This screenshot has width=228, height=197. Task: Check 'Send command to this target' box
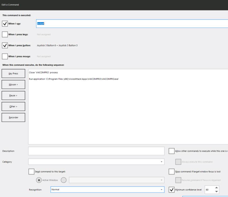pyautogui.click(x=31, y=172)
